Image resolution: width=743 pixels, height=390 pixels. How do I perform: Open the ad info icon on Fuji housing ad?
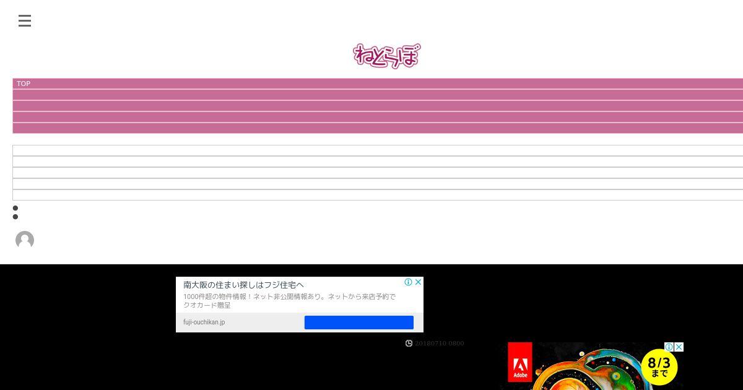click(x=409, y=282)
